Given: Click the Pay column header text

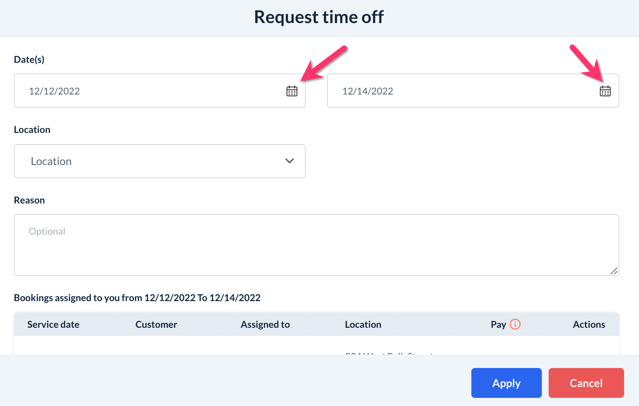Looking at the screenshot, I should pos(498,325).
